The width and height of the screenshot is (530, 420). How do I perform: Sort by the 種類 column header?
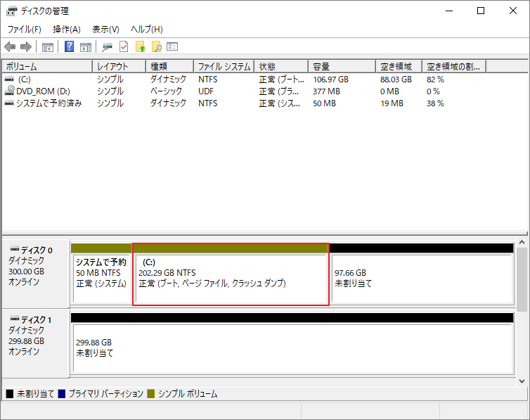[169, 67]
